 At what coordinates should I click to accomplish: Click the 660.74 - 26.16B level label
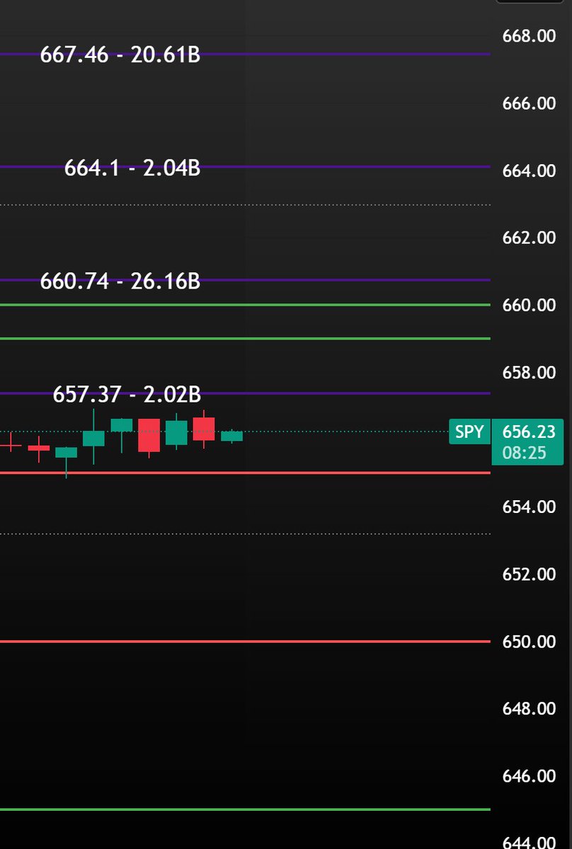120,282
